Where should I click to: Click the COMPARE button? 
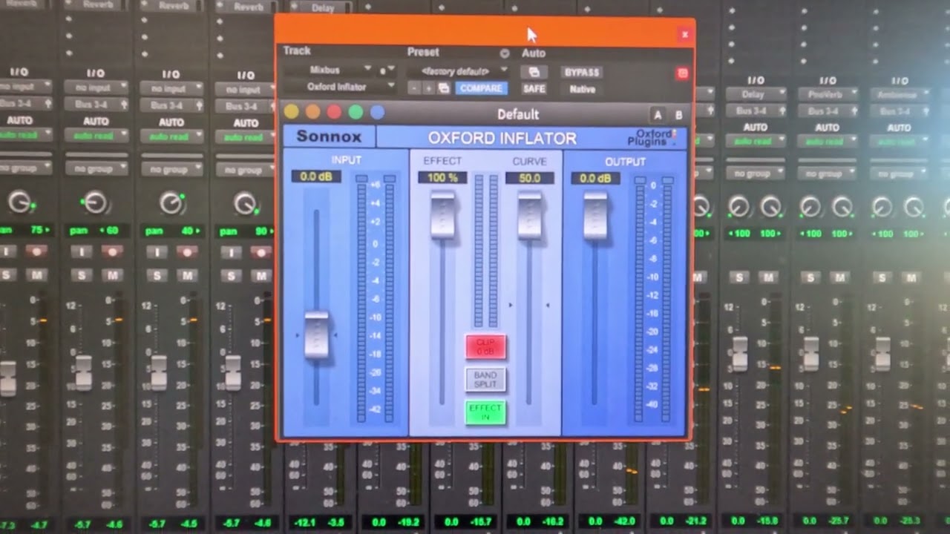click(481, 88)
